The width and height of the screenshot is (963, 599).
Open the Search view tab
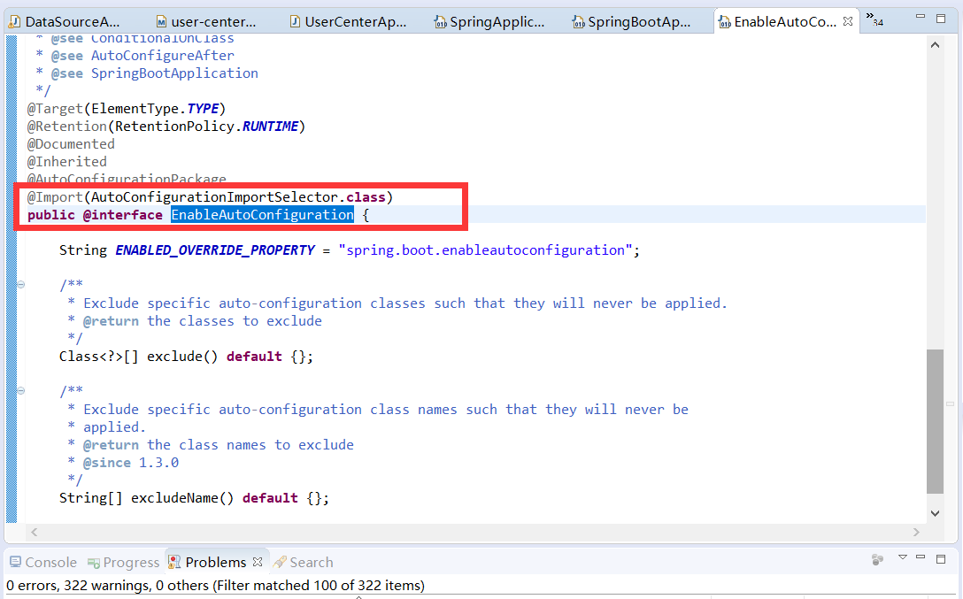304,562
